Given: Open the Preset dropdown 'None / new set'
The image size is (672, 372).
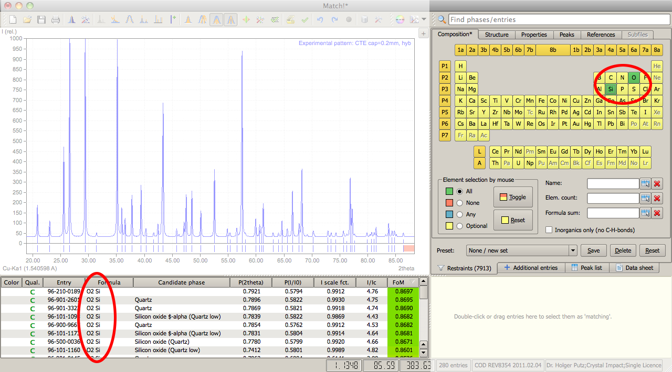Looking at the screenshot, I should 521,250.
